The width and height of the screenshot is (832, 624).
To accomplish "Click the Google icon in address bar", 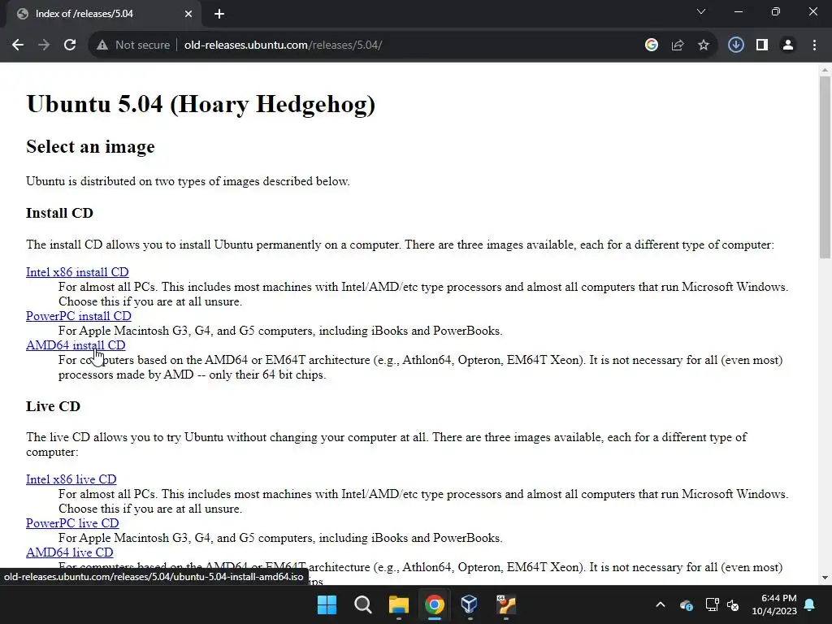I will click(x=652, y=45).
